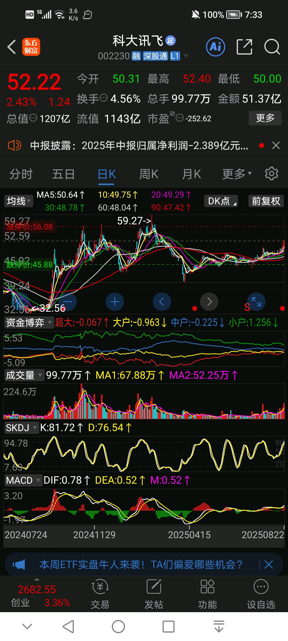Open the 中报披露 news headline

(139, 146)
